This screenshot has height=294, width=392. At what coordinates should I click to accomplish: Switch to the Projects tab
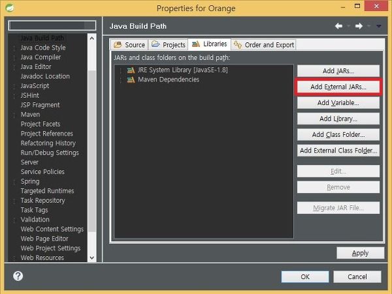pos(168,45)
